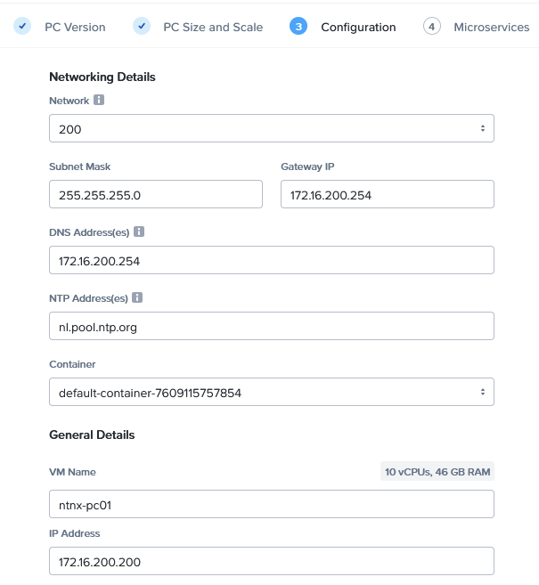Click the step 3 Configuration circle icon
The image size is (539, 585).
pos(298,27)
